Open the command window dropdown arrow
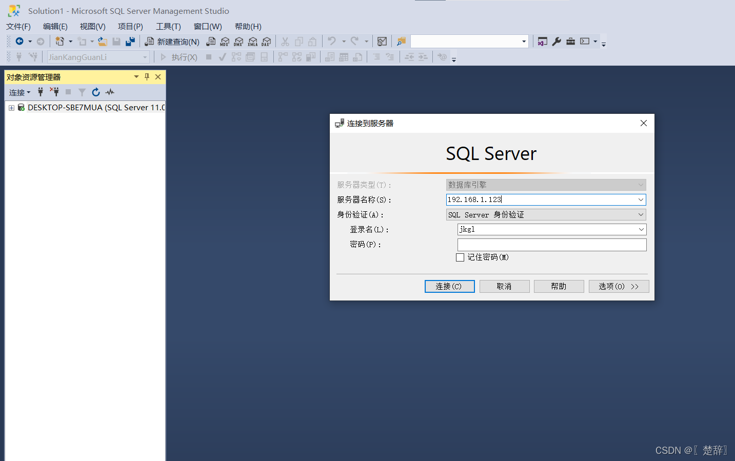Viewport: 735px width, 461px height. [595, 42]
